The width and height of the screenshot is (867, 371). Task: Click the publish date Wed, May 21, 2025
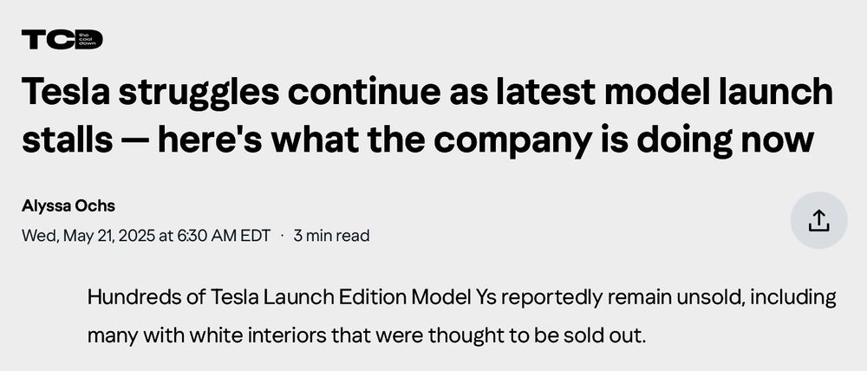pos(88,236)
